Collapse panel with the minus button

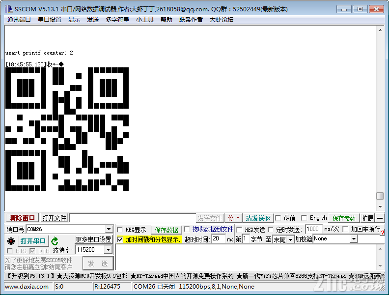coord(380,218)
